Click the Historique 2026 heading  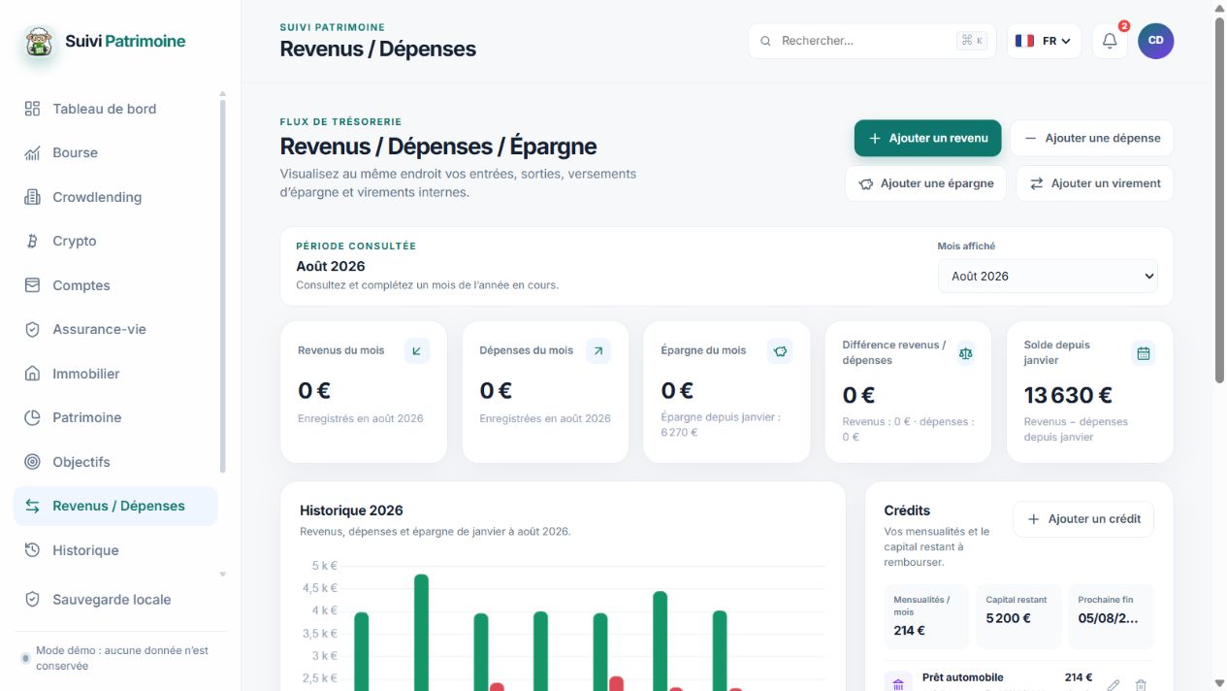[351, 510]
